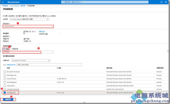Click the search magnifier icon in top bar
Image resolution: width=170 pixels, height=104 pixels.
(x=63, y=2)
